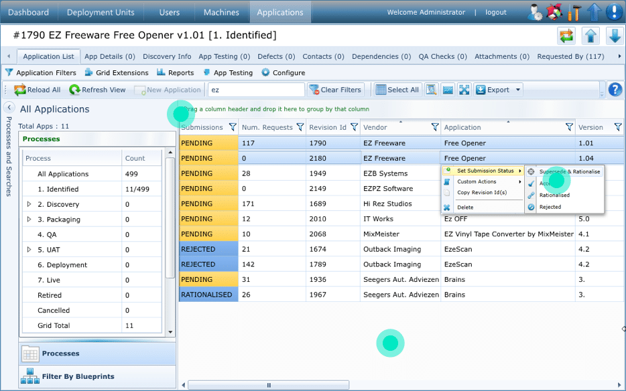
Task: Click Clear Filters button
Action: coord(335,90)
